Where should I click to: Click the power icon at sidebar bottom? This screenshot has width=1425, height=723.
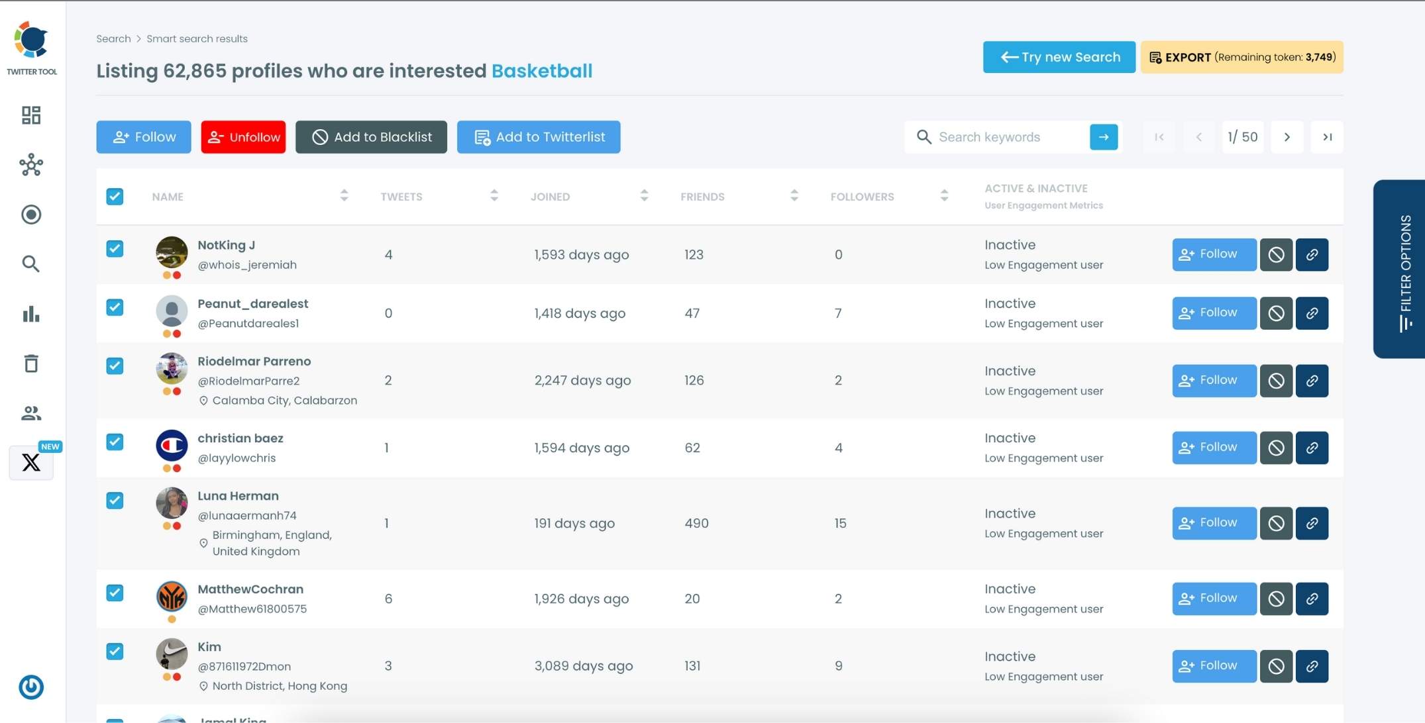(x=31, y=687)
